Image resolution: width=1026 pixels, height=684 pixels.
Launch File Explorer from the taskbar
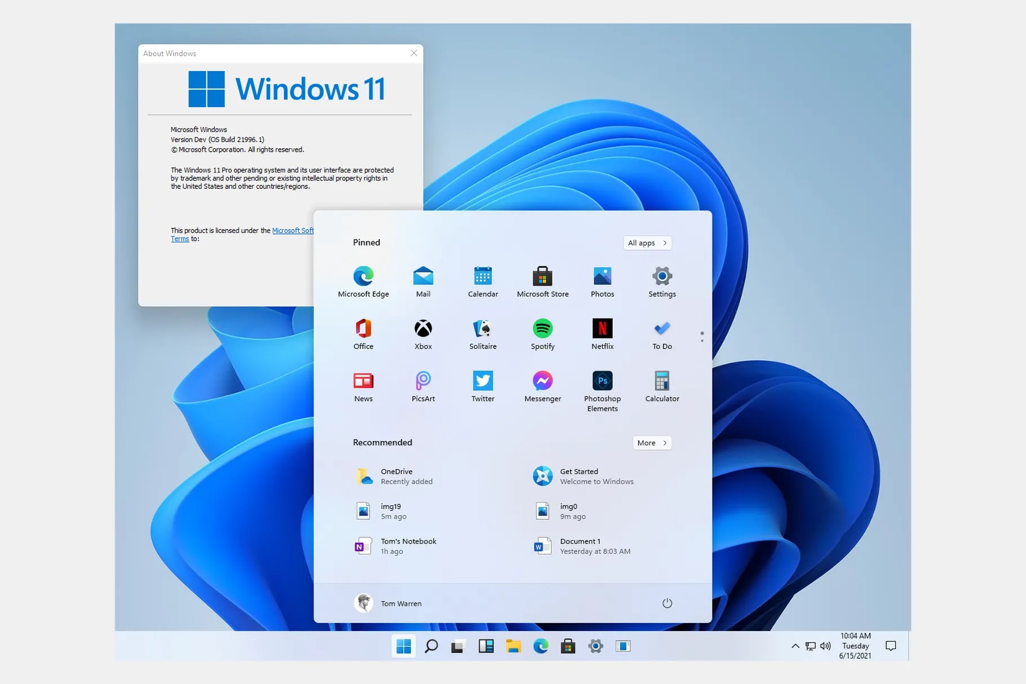513,646
